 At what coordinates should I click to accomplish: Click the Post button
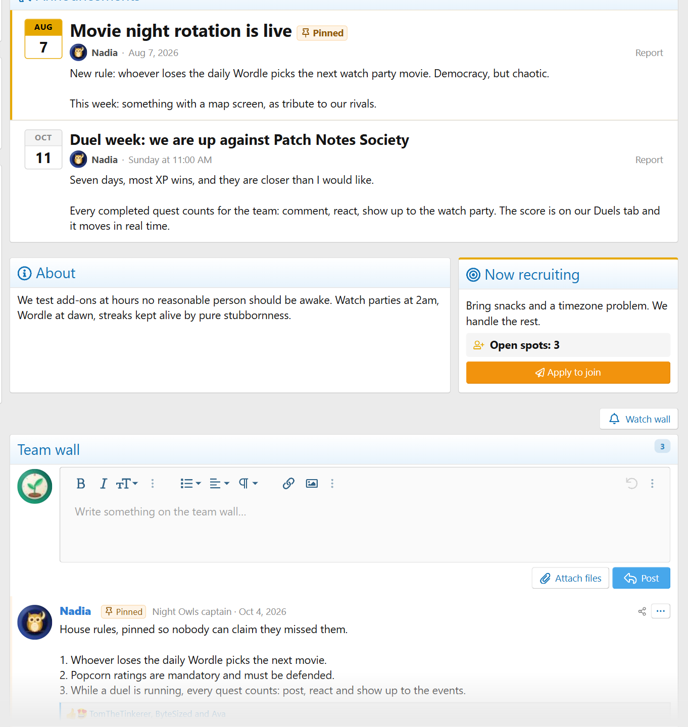point(641,578)
